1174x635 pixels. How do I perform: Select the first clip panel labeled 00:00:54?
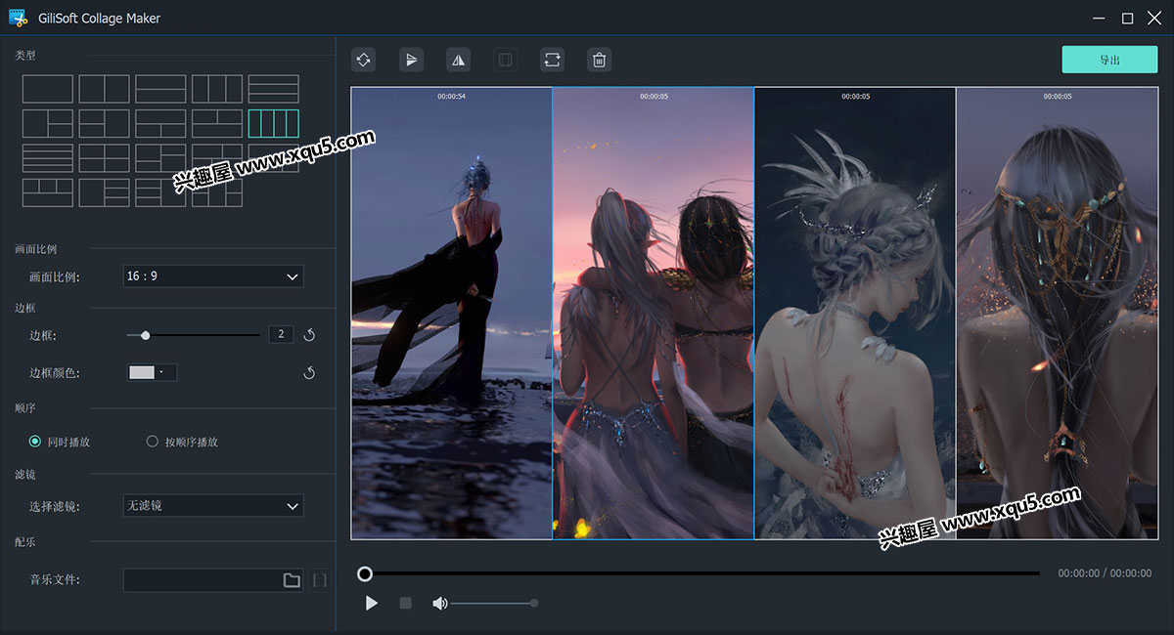451,313
